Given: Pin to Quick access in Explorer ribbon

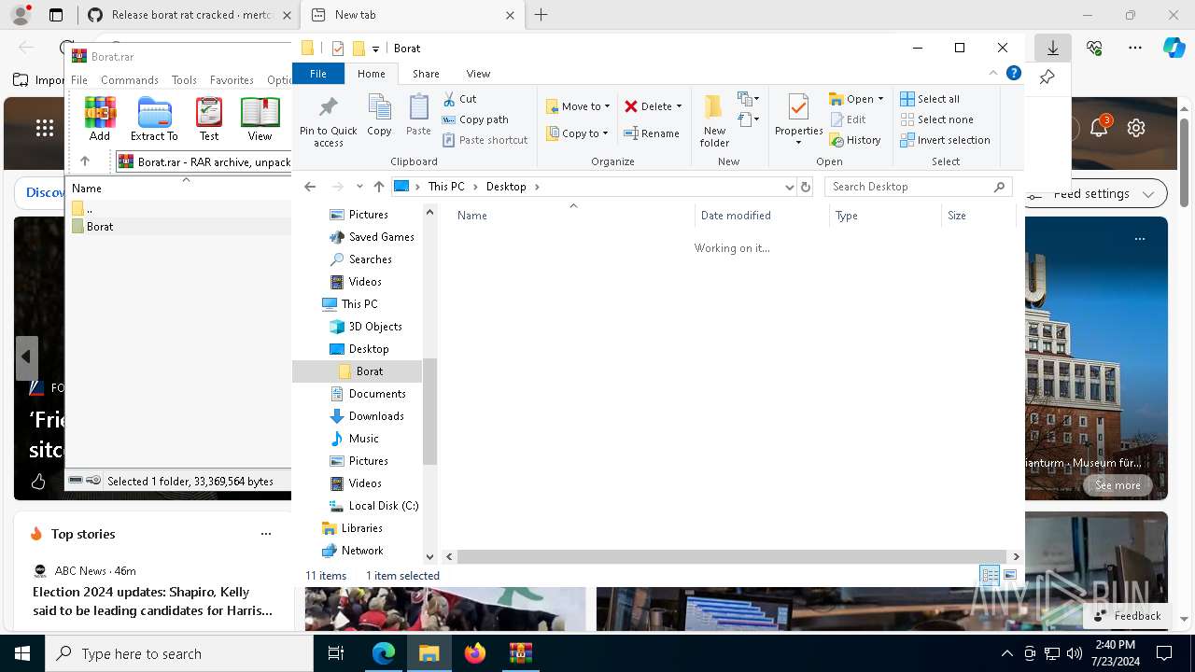Looking at the screenshot, I should click(x=328, y=120).
